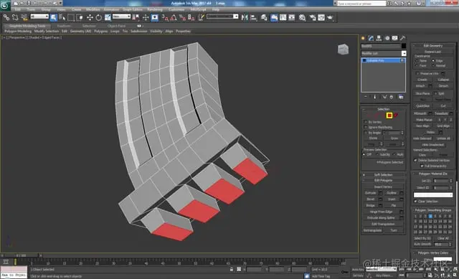Open the Polygon Modeling ribbon panel
The width and height of the screenshot is (459, 279).
coord(18,31)
